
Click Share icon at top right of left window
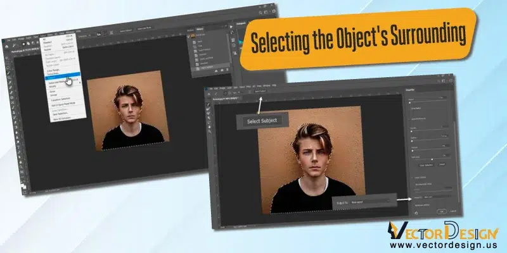[x=274, y=11]
